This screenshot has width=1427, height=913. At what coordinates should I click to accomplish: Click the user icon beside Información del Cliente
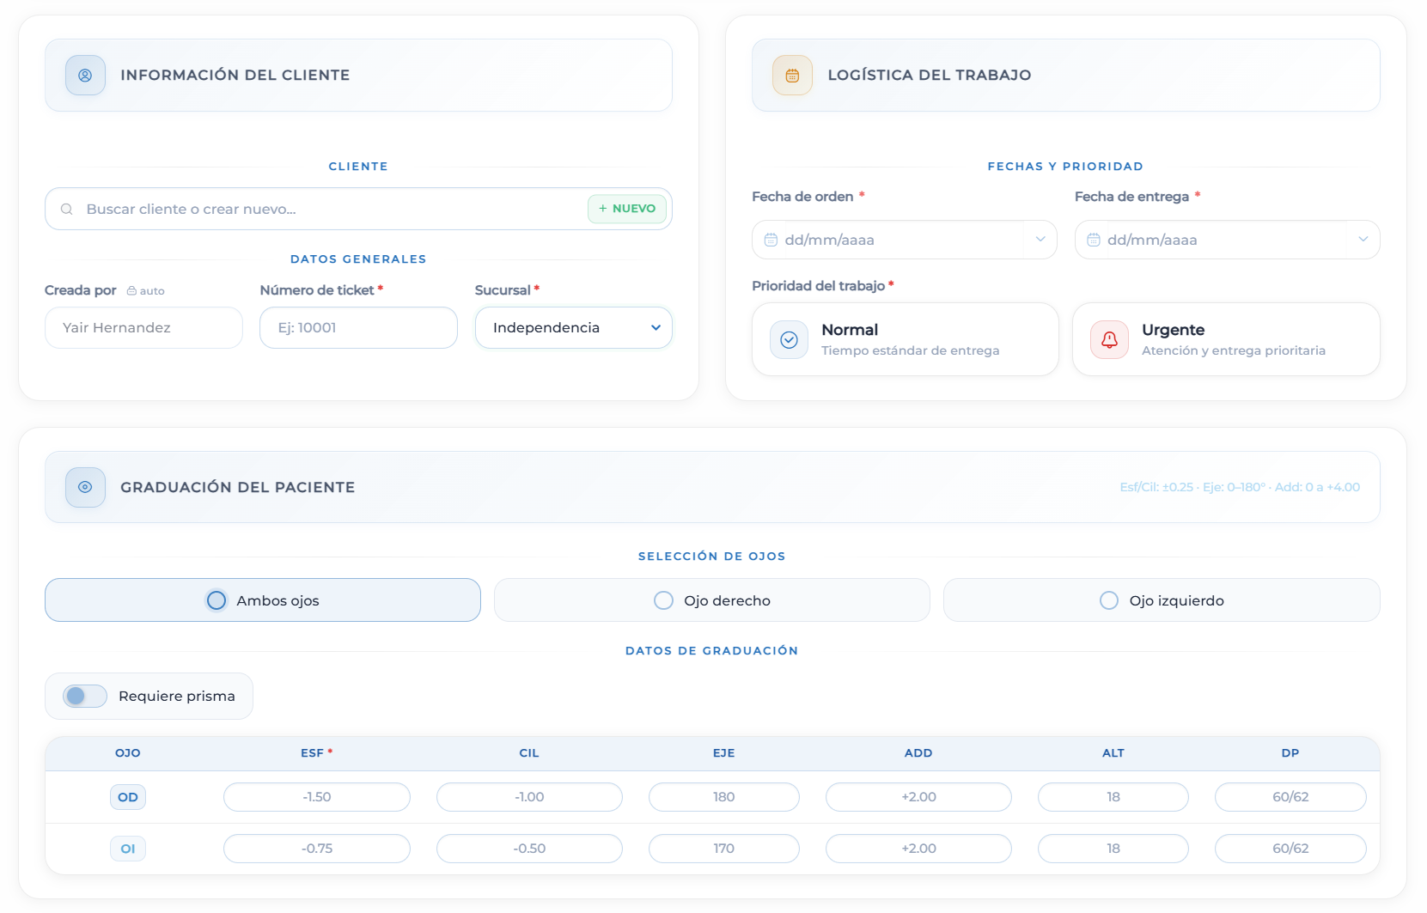pos(85,76)
